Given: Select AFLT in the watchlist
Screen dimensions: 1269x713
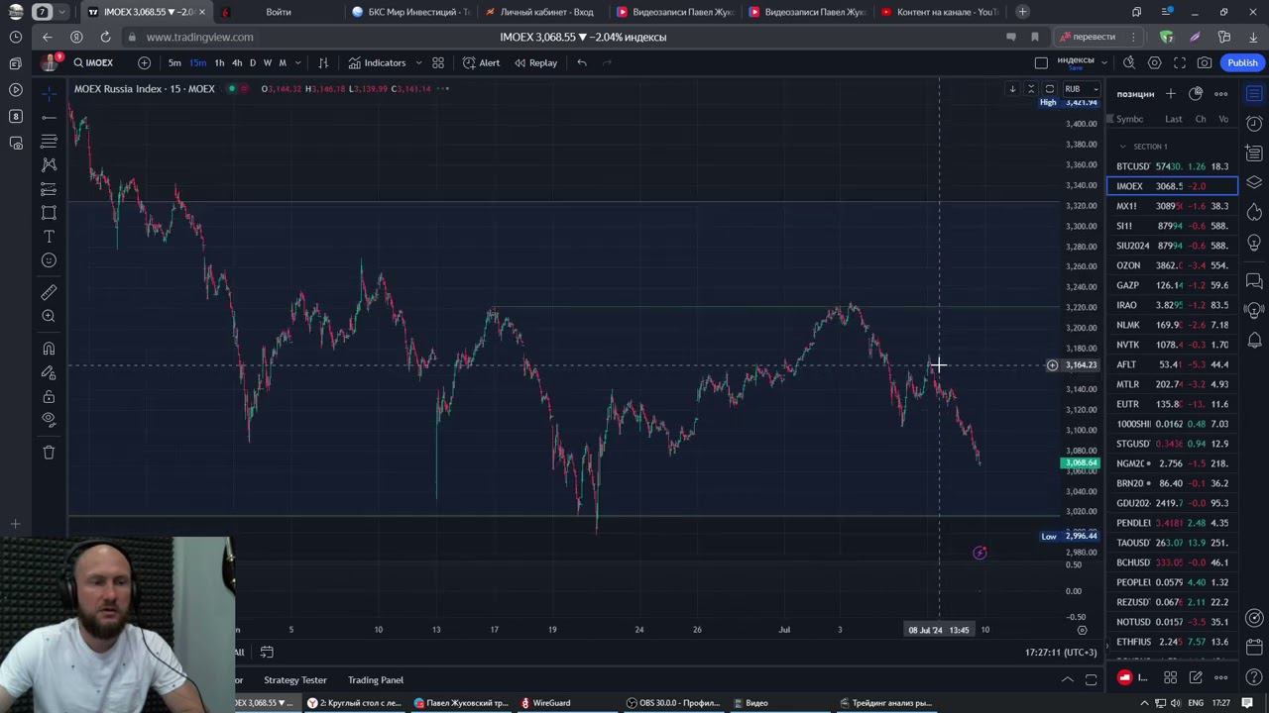Looking at the screenshot, I should click(1172, 364).
